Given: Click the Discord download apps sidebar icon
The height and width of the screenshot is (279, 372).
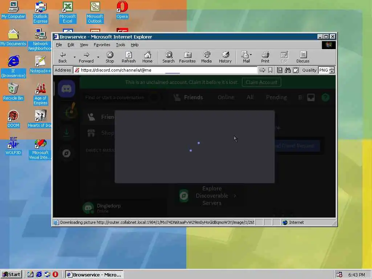Looking at the screenshot, I should (66, 133).
